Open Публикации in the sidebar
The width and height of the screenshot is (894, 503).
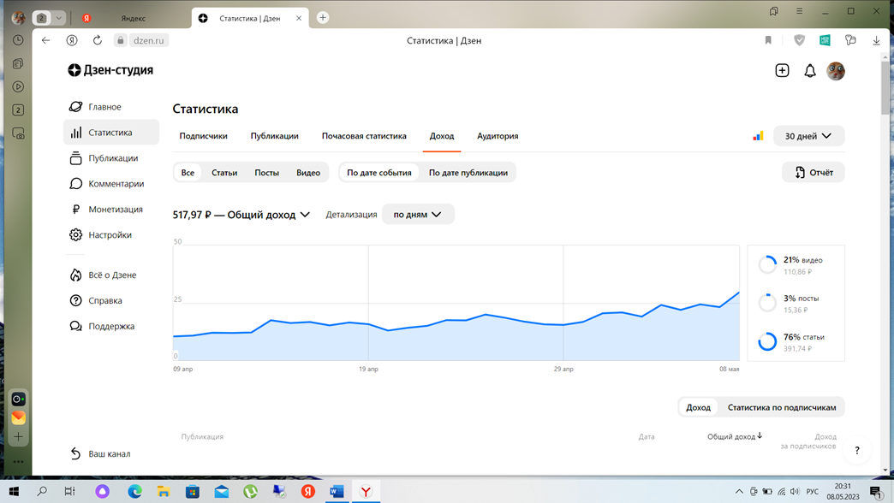111,157
